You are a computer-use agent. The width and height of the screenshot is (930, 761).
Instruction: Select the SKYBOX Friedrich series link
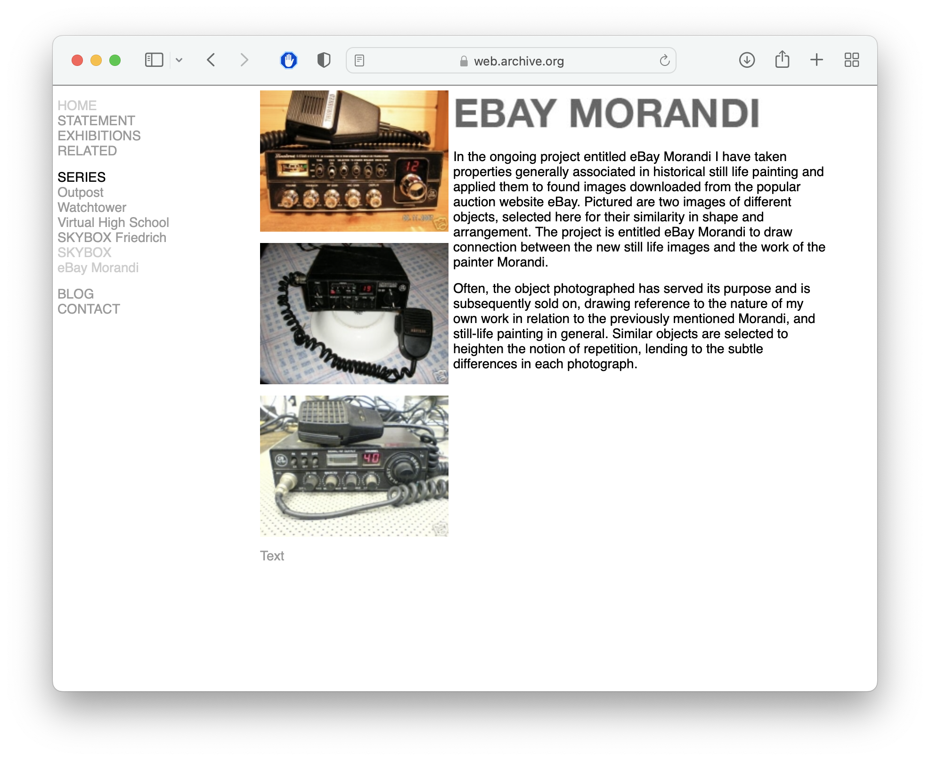tap(112, 237)
